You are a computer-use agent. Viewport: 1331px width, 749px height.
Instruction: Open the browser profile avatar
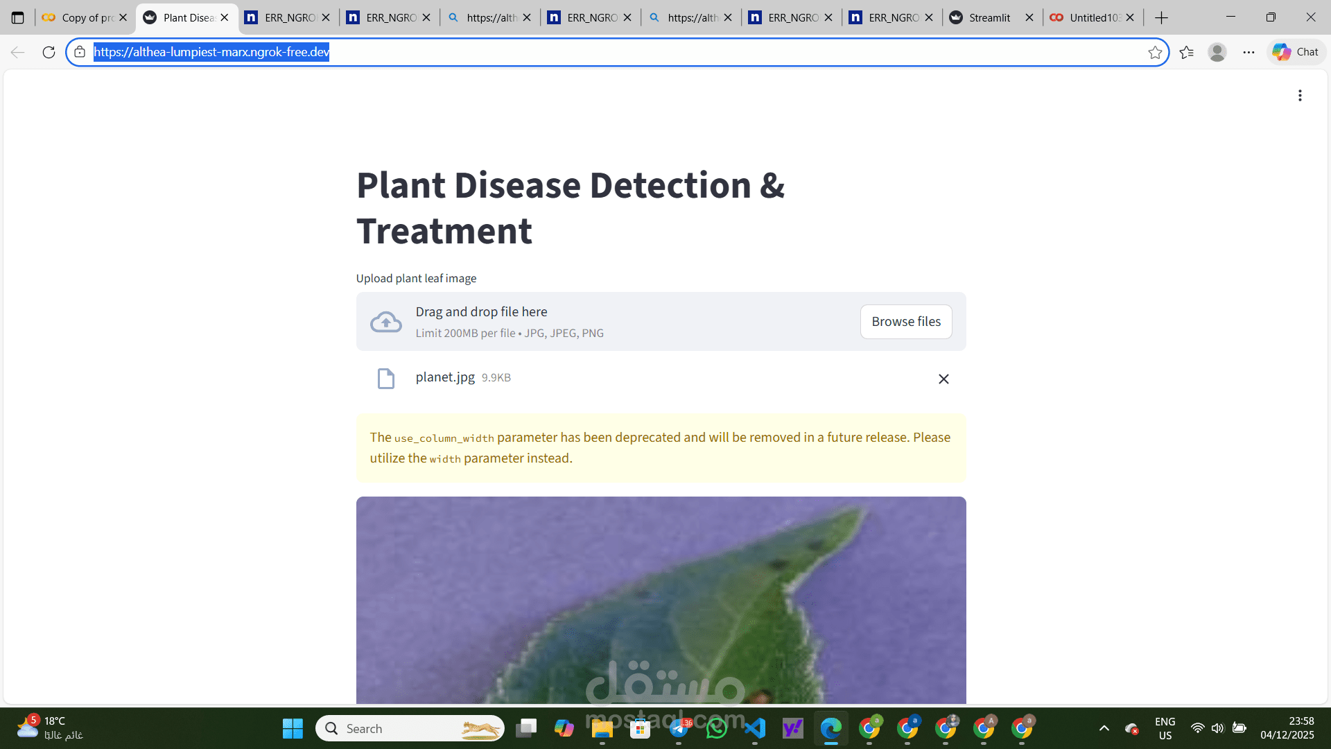click(x=1217, y=52)
